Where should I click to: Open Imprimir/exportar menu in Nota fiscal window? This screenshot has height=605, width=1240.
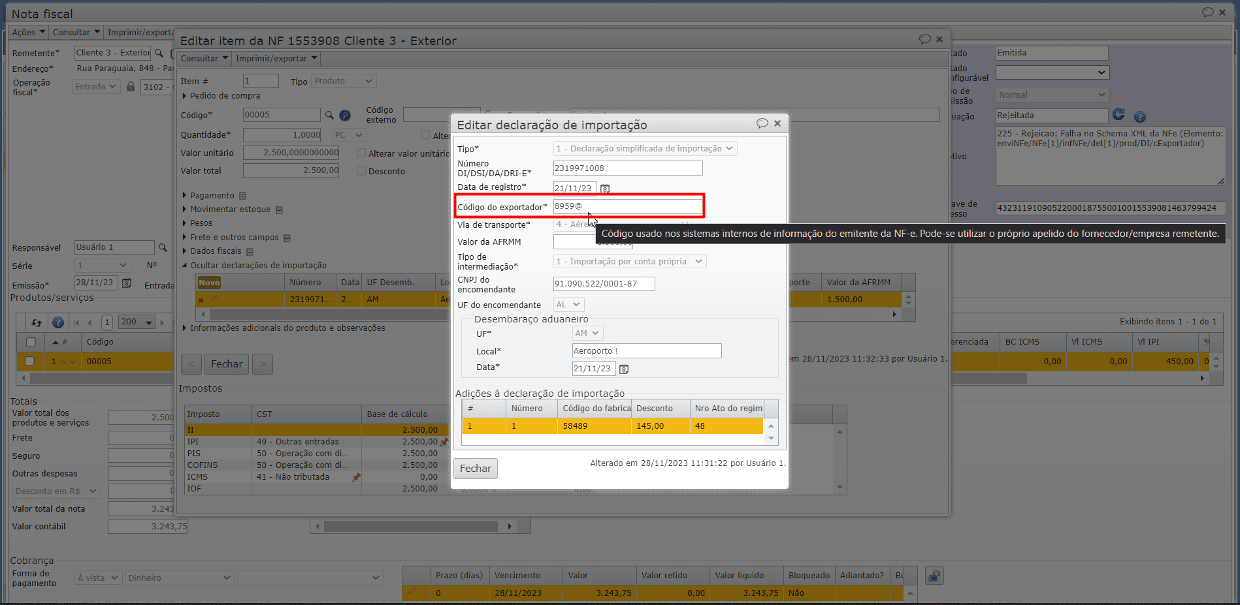coord(140,32)
